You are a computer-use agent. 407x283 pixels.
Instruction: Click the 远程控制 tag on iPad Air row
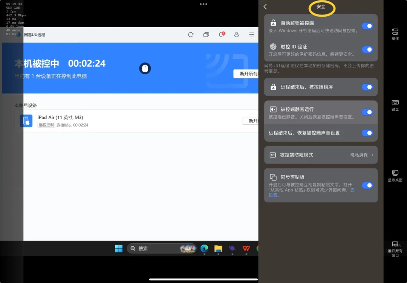46,125
